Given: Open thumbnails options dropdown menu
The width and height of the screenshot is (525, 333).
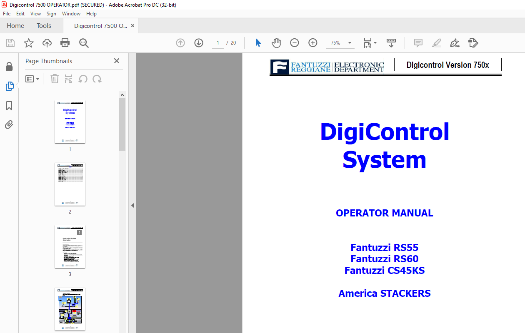Looking at the screenshot, I should tap(32, 79).
